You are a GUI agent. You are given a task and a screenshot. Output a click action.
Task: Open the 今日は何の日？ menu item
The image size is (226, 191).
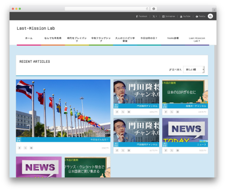tap(149, 38)
